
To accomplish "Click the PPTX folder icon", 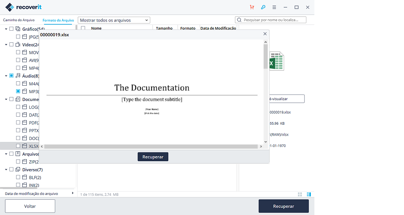I will coord(24,130).
